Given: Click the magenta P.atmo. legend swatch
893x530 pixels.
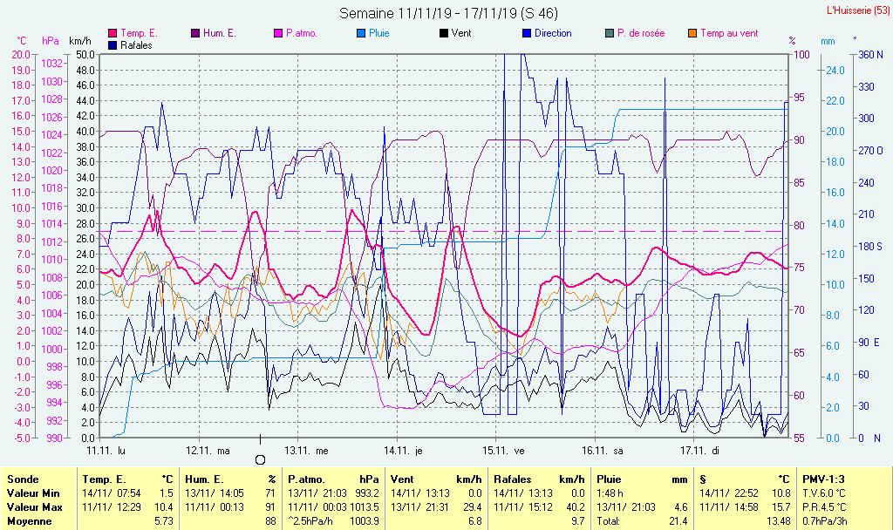Looking at the screenshot, I should [x=278, y=34].
